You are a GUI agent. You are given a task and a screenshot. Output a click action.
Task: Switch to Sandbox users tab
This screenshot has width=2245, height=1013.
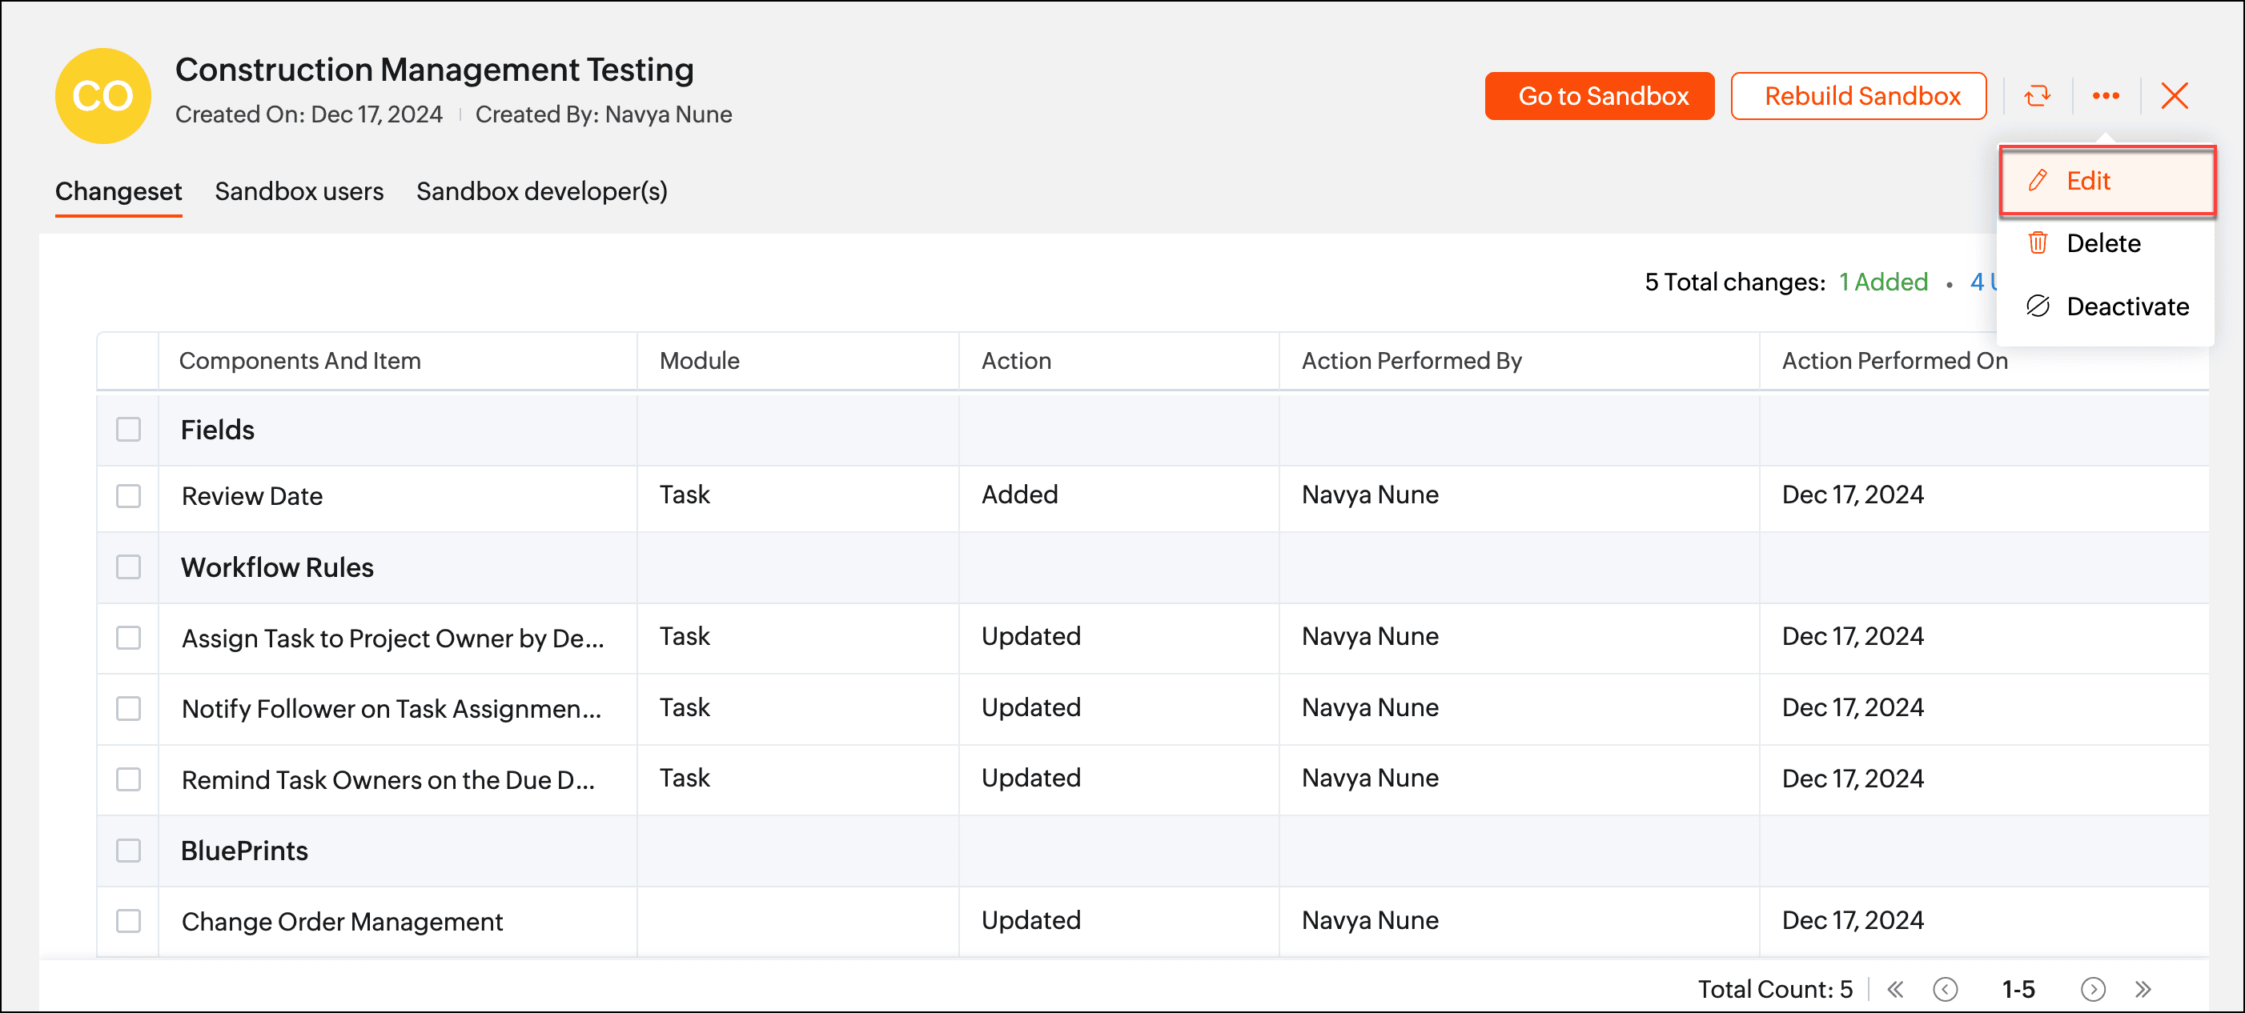299,190
